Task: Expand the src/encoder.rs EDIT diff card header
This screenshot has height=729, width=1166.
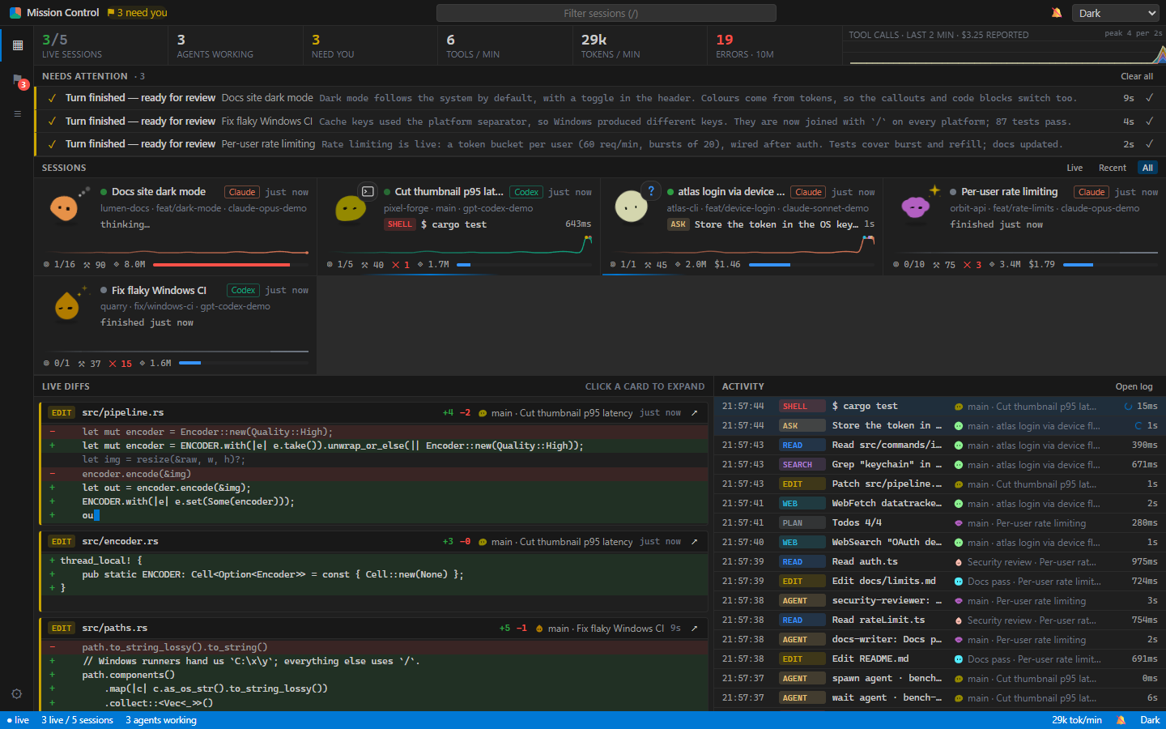Action: pos(375,542)
